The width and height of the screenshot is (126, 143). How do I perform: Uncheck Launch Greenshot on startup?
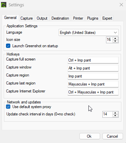point(8,46)
